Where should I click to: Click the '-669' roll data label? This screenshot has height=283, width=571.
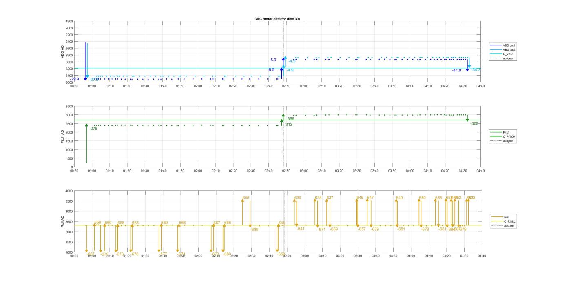point(334,229)
